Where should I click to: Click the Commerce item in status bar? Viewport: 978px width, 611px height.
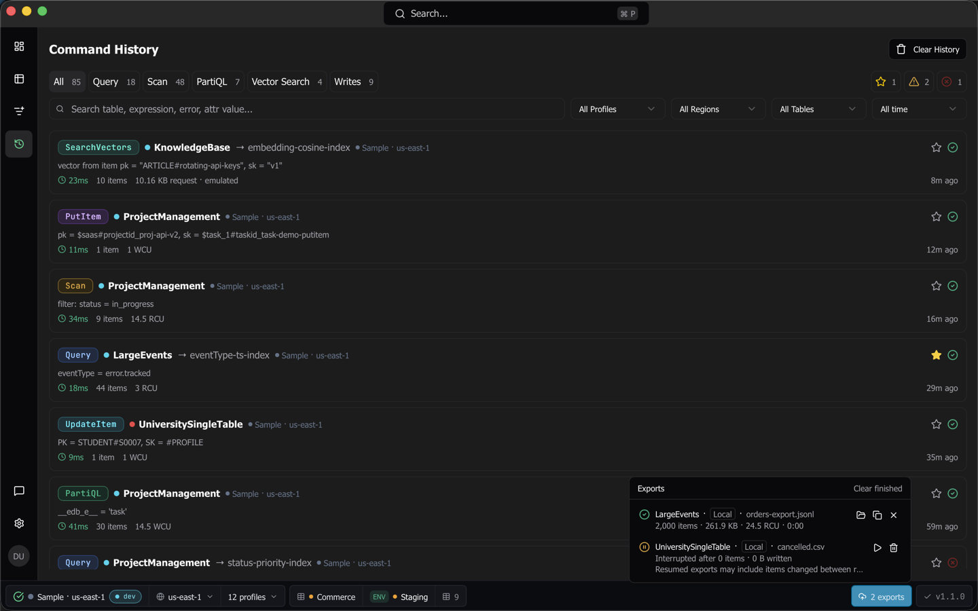(x=327, y=597)
